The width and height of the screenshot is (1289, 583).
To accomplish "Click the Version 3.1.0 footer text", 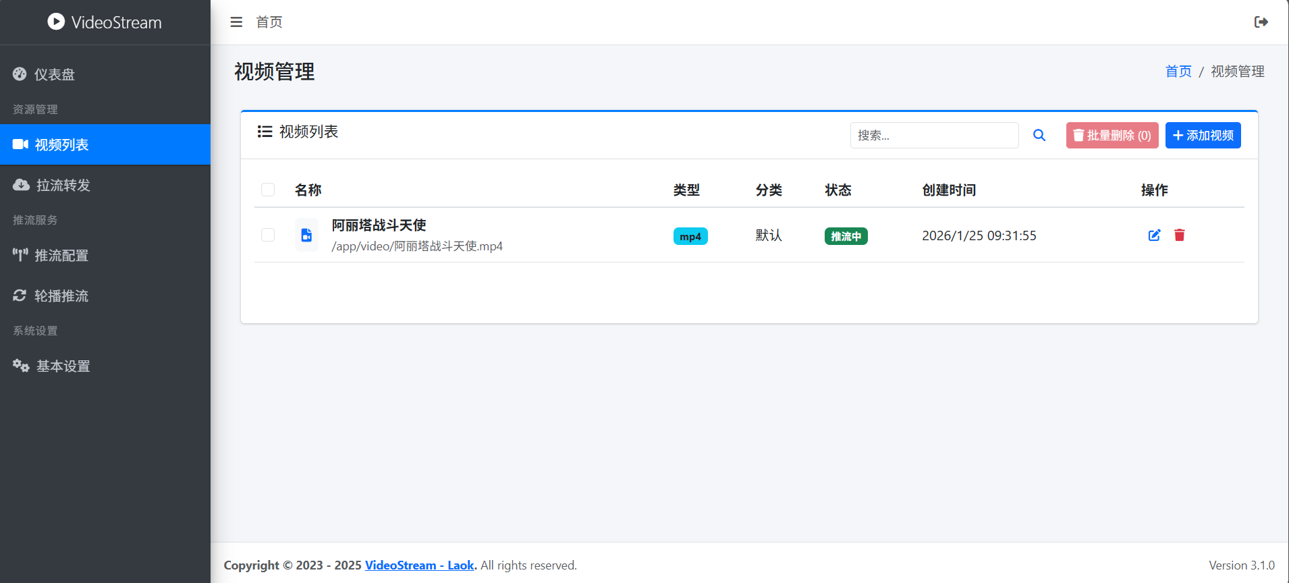I will click(1242, 565).
